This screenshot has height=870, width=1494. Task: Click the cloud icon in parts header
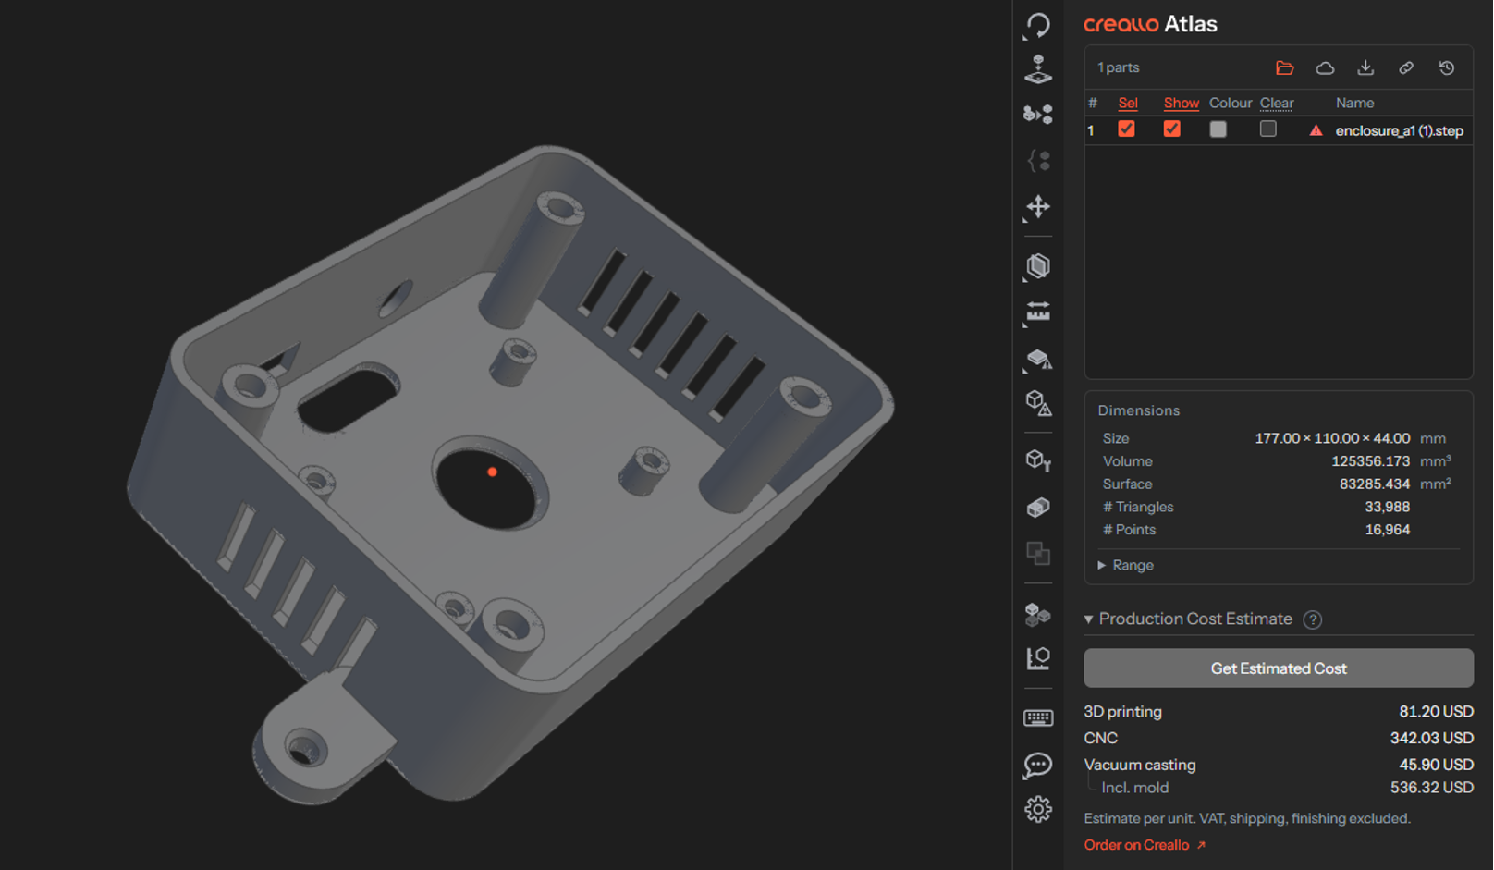coord(1325,67)
